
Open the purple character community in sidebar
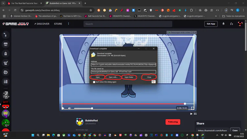click(x=6, y=114)
